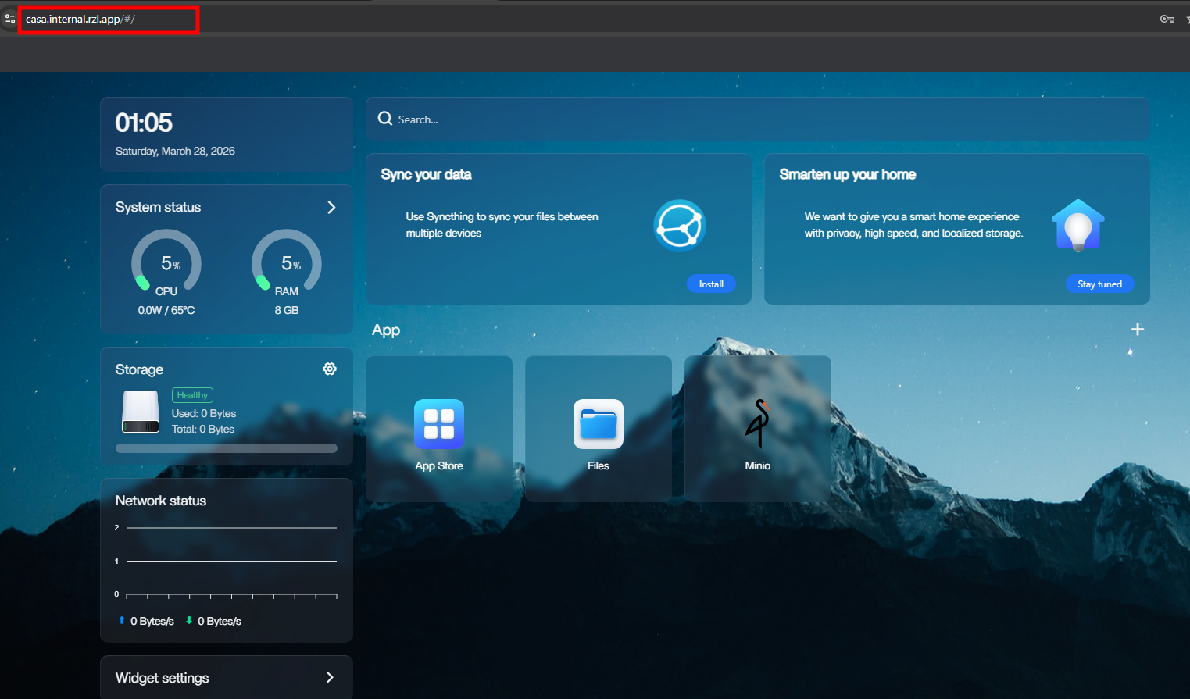This screenshot has width=1190, height=699.
Task: Click the Syncthing logo icon
Action: (x=679, y=226)
